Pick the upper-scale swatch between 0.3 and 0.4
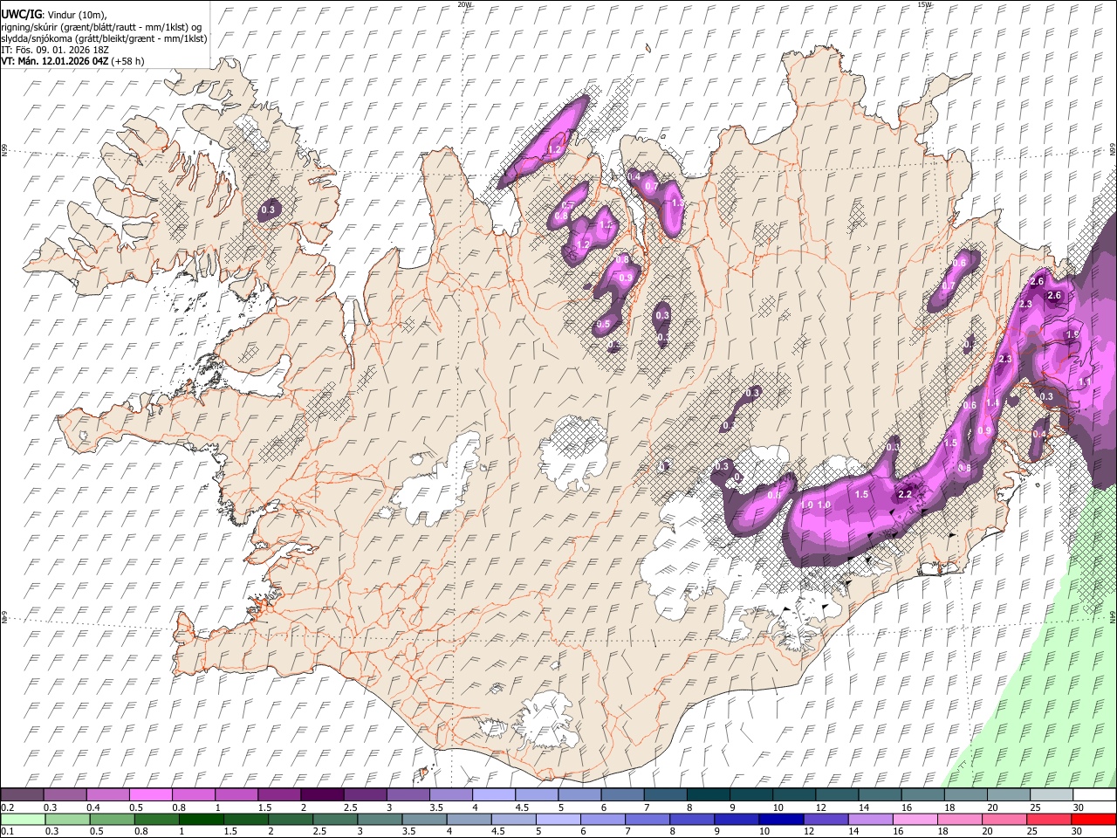 click(x=65, y=794)
